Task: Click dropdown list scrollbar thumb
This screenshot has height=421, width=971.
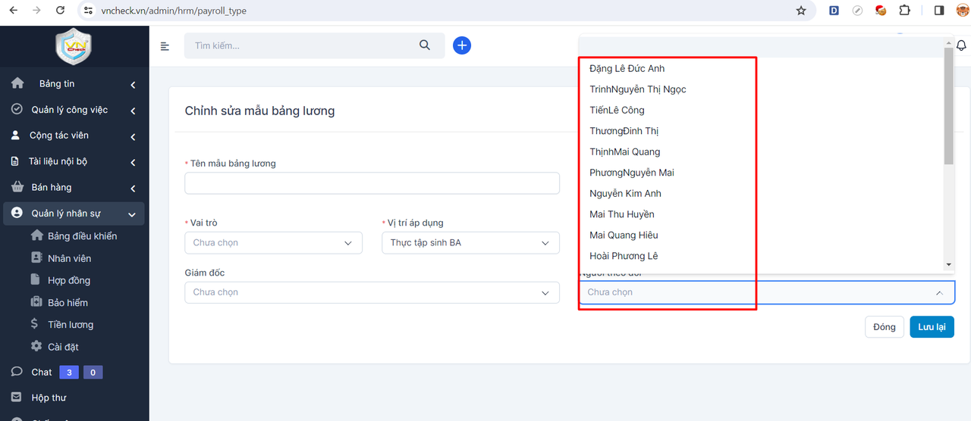Action: pos(948,106)
